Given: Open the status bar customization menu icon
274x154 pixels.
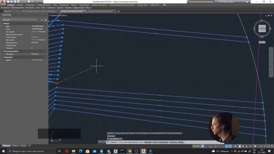Looking at the screenshot, I should (x=272, y=146).
